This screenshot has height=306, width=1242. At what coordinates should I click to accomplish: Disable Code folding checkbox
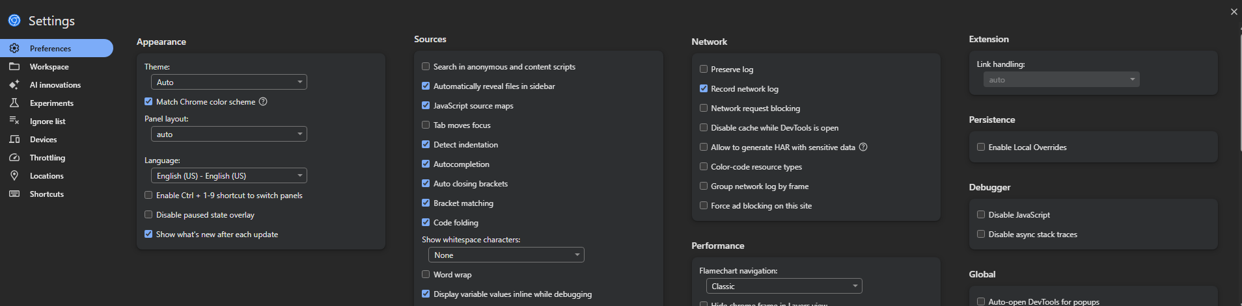click(x=426, y=222)
